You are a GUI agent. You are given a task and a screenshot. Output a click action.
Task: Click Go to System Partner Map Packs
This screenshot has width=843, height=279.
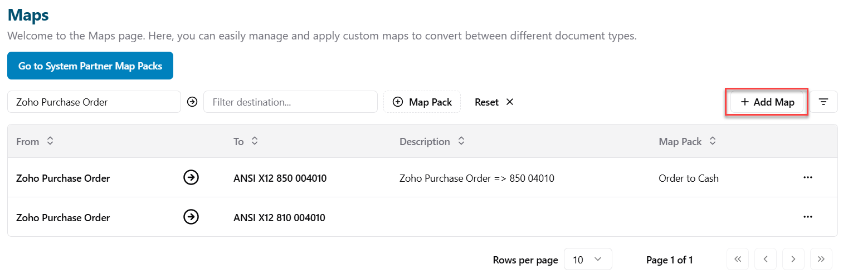tap(90, 66)
